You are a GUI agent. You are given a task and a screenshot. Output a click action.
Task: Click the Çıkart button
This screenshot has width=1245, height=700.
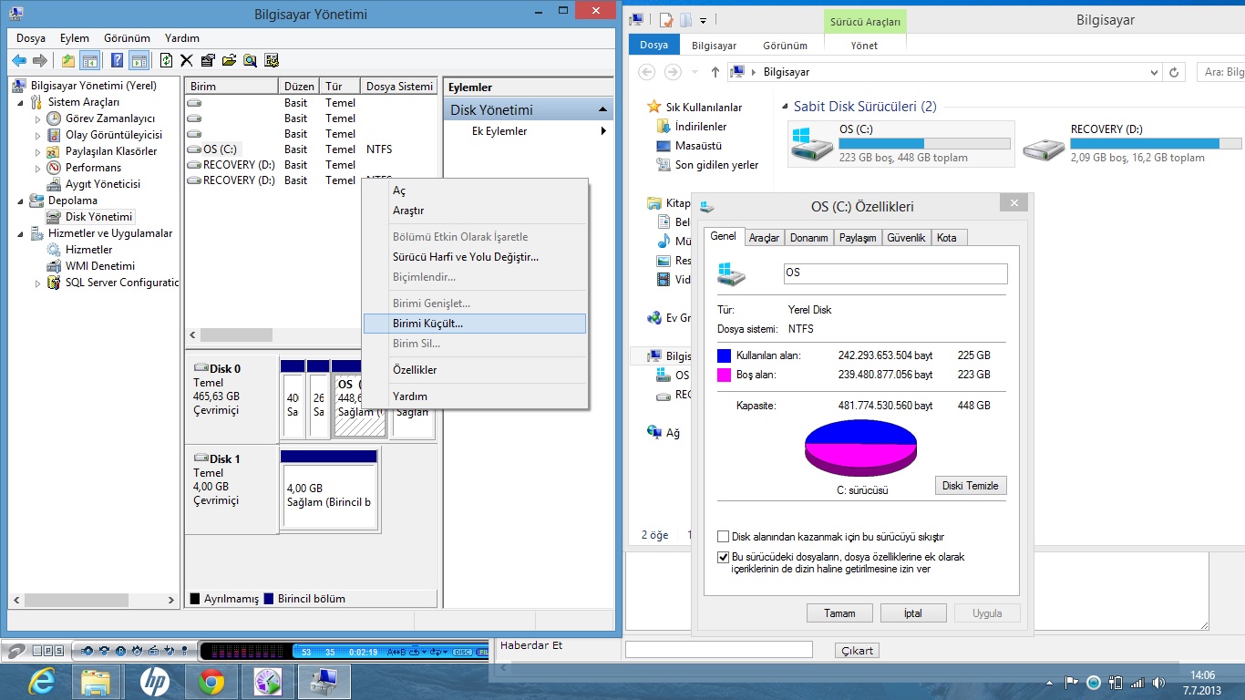858,651
